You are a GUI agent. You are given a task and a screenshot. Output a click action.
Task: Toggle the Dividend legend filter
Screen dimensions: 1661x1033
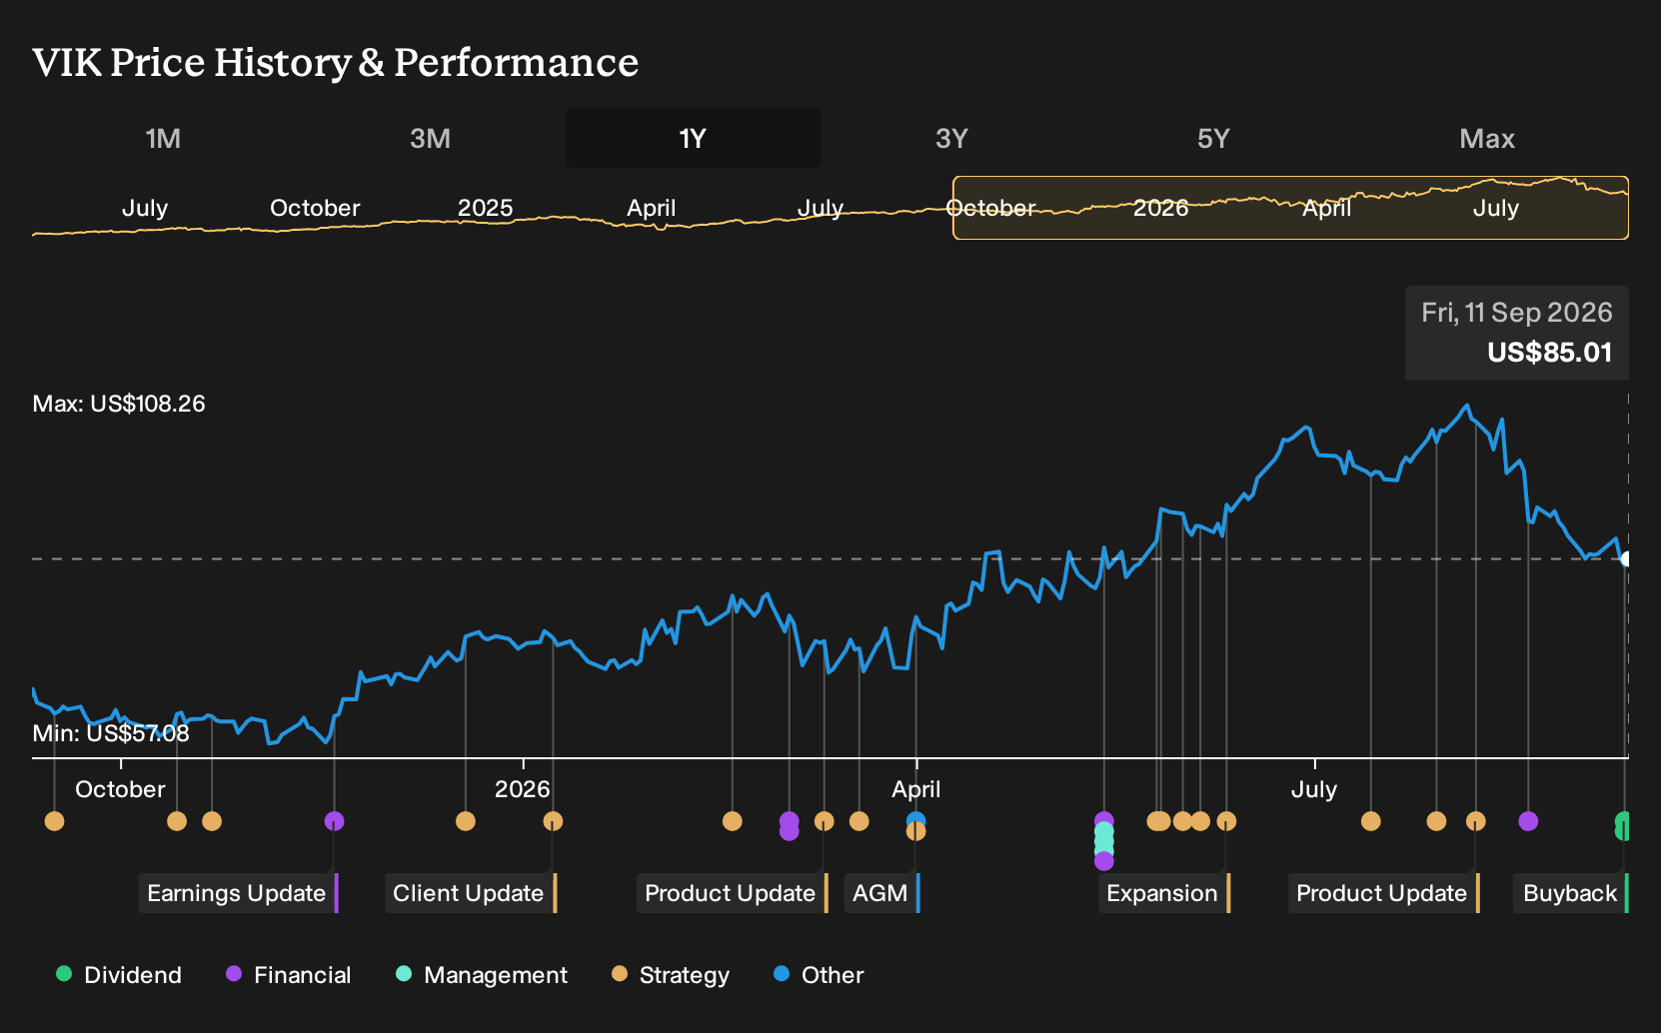pyautogui.click(x=119, y=975)
